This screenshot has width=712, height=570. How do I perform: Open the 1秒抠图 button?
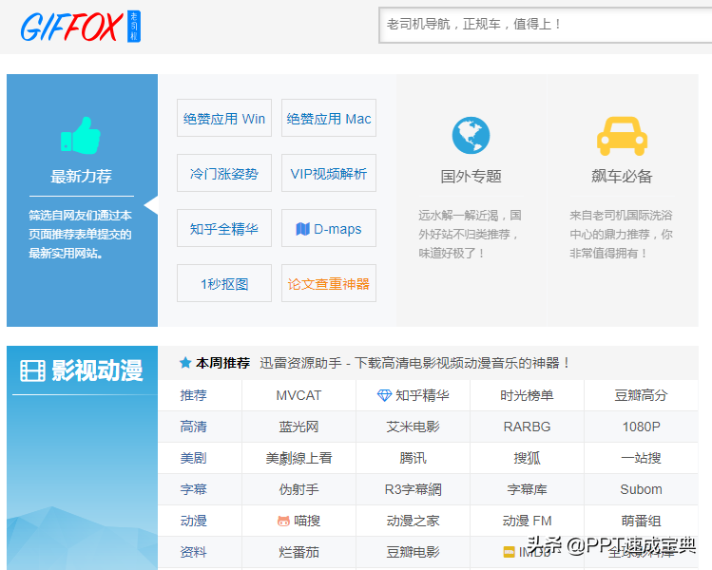224,284
